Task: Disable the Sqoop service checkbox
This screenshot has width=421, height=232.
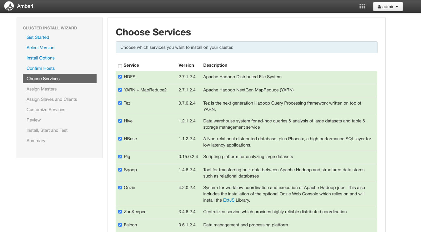Action: pyautogui.click(x=120, y=170)
